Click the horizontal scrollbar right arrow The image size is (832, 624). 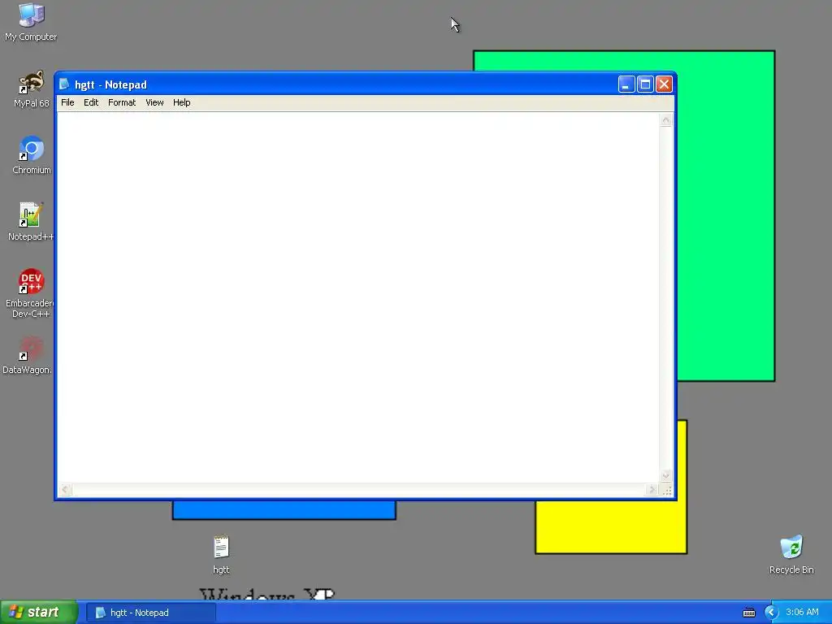[x=652, y=490]
